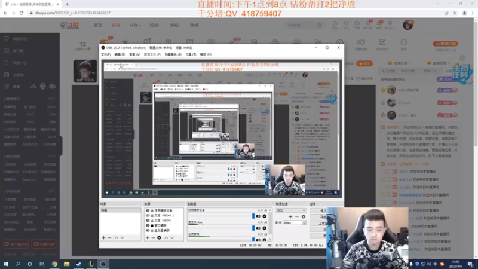Toggle visibility of 视频捕获设备 source
This screenshot has width=478, height=269.
(148, 210)
